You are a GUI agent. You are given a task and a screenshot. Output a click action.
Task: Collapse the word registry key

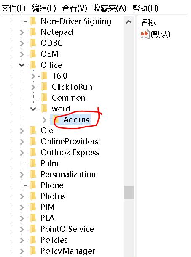coord(33,109)
